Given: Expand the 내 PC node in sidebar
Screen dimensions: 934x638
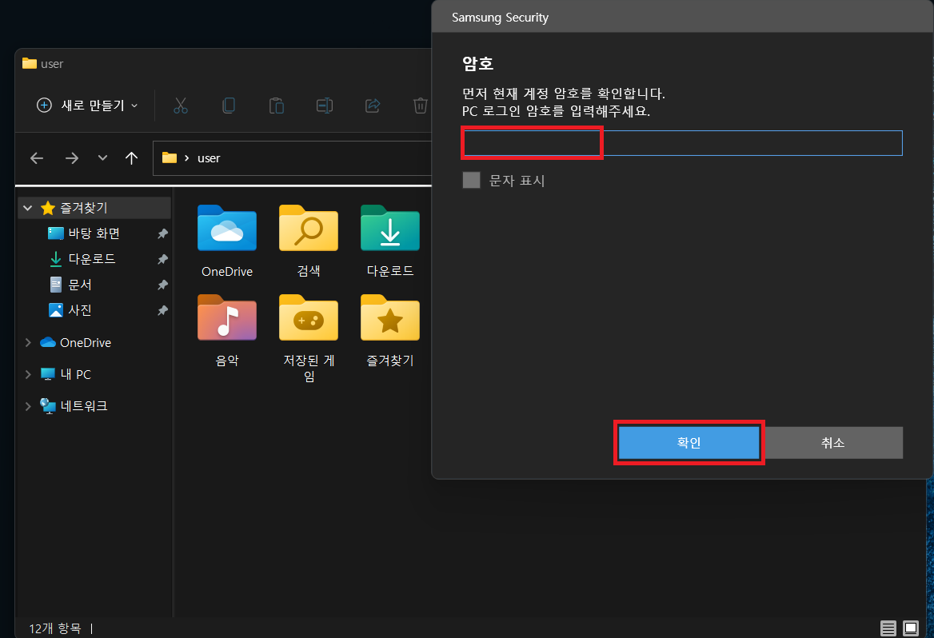Looking at the screenshot, I should click(27, 374).
